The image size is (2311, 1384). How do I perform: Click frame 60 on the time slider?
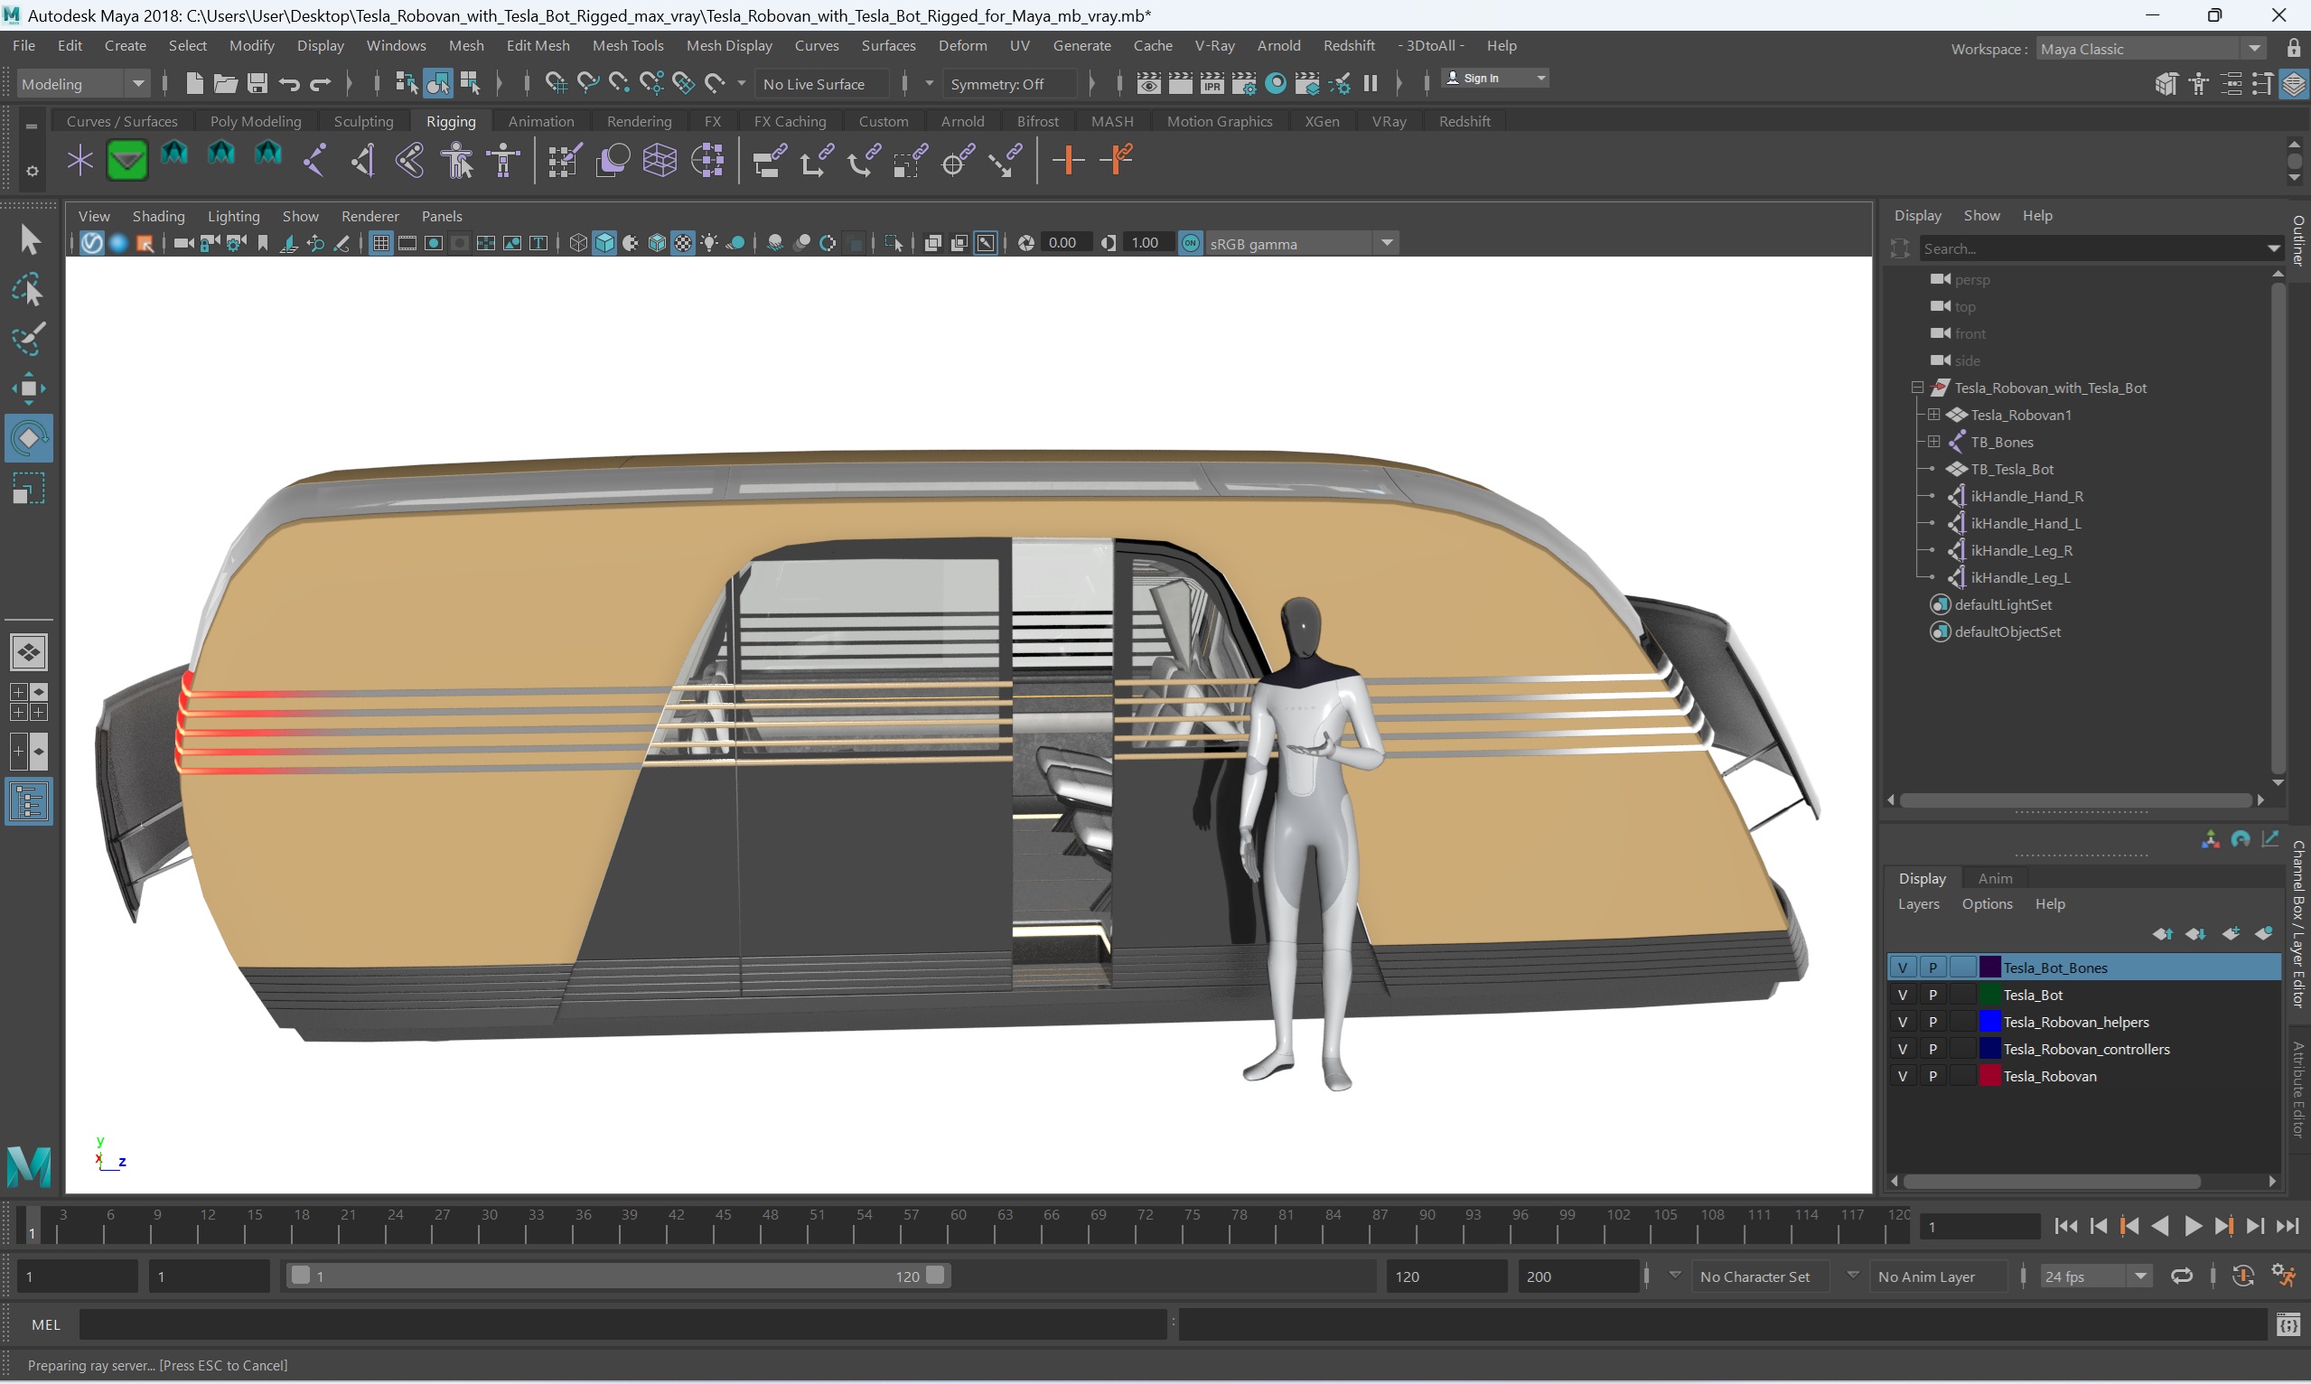[948, 1228]
